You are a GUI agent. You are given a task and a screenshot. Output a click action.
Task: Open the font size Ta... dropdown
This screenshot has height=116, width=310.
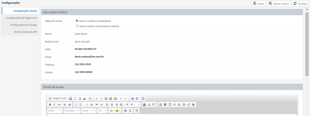pyautogui.click(x=103, y=111)
